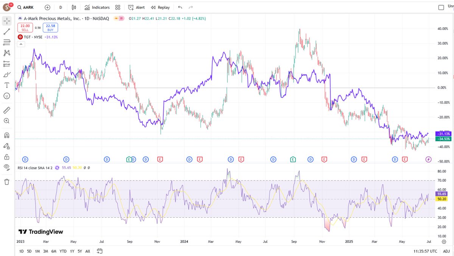Click the first green E earnings marker
454x256 pixels.
click(x=129, y=159)
